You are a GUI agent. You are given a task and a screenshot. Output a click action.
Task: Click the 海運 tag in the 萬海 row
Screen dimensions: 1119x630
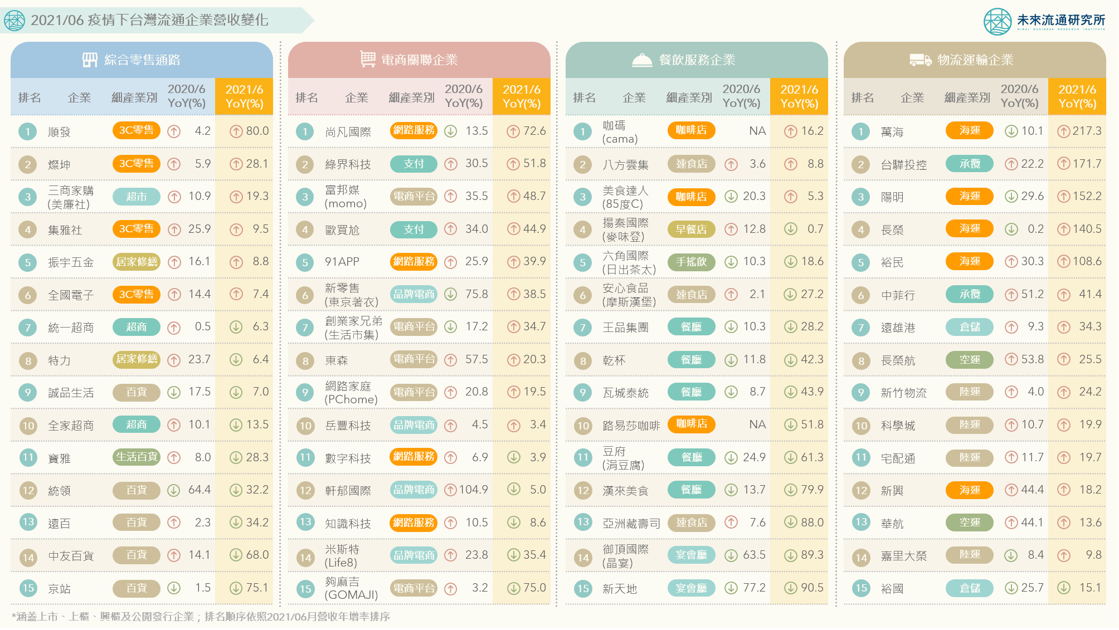[970, 130]
